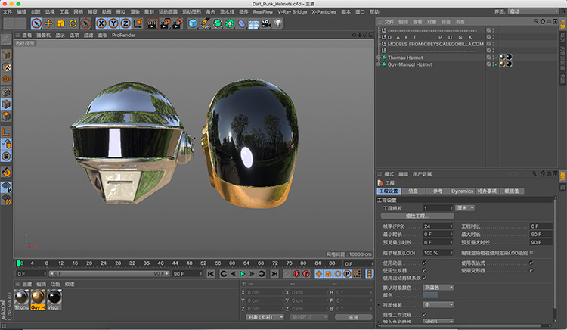This screenshot has height=330, width=567.
Task: Go to the end of timeline
Action: 274,274
